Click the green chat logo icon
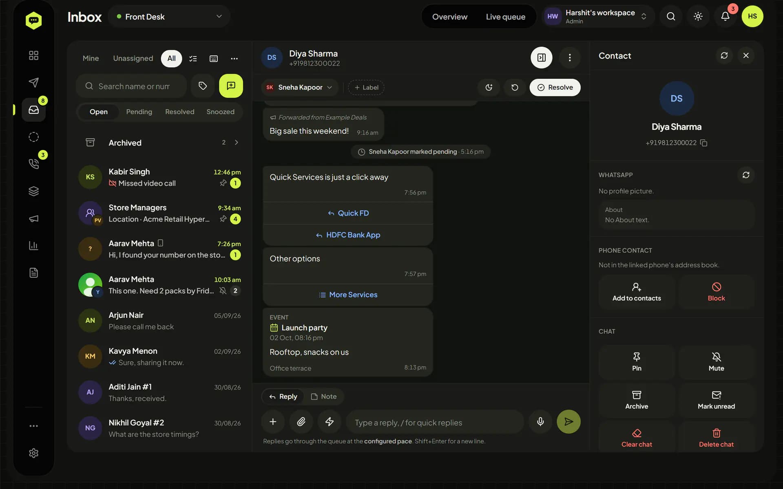Viewport: 783px width, 489px height. [33, 20]
